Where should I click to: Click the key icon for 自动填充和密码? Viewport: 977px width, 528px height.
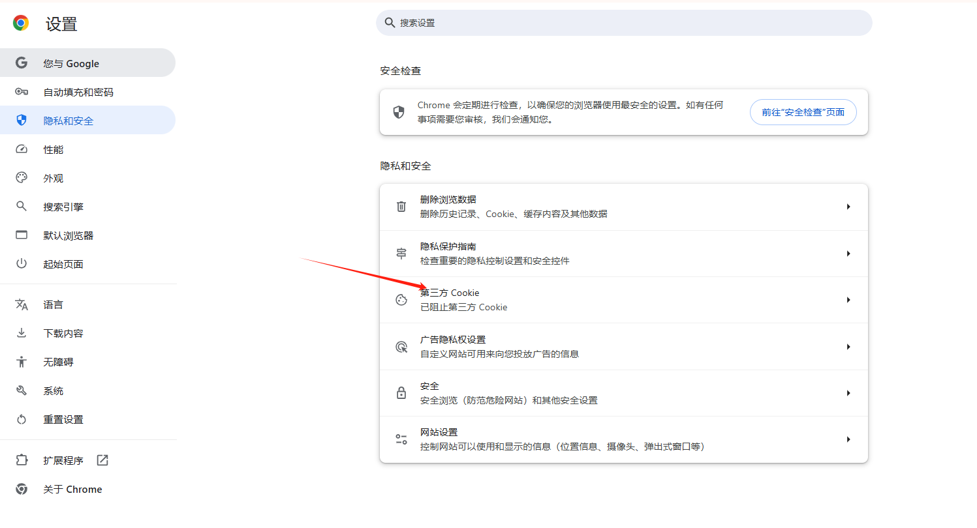point(22,92)
